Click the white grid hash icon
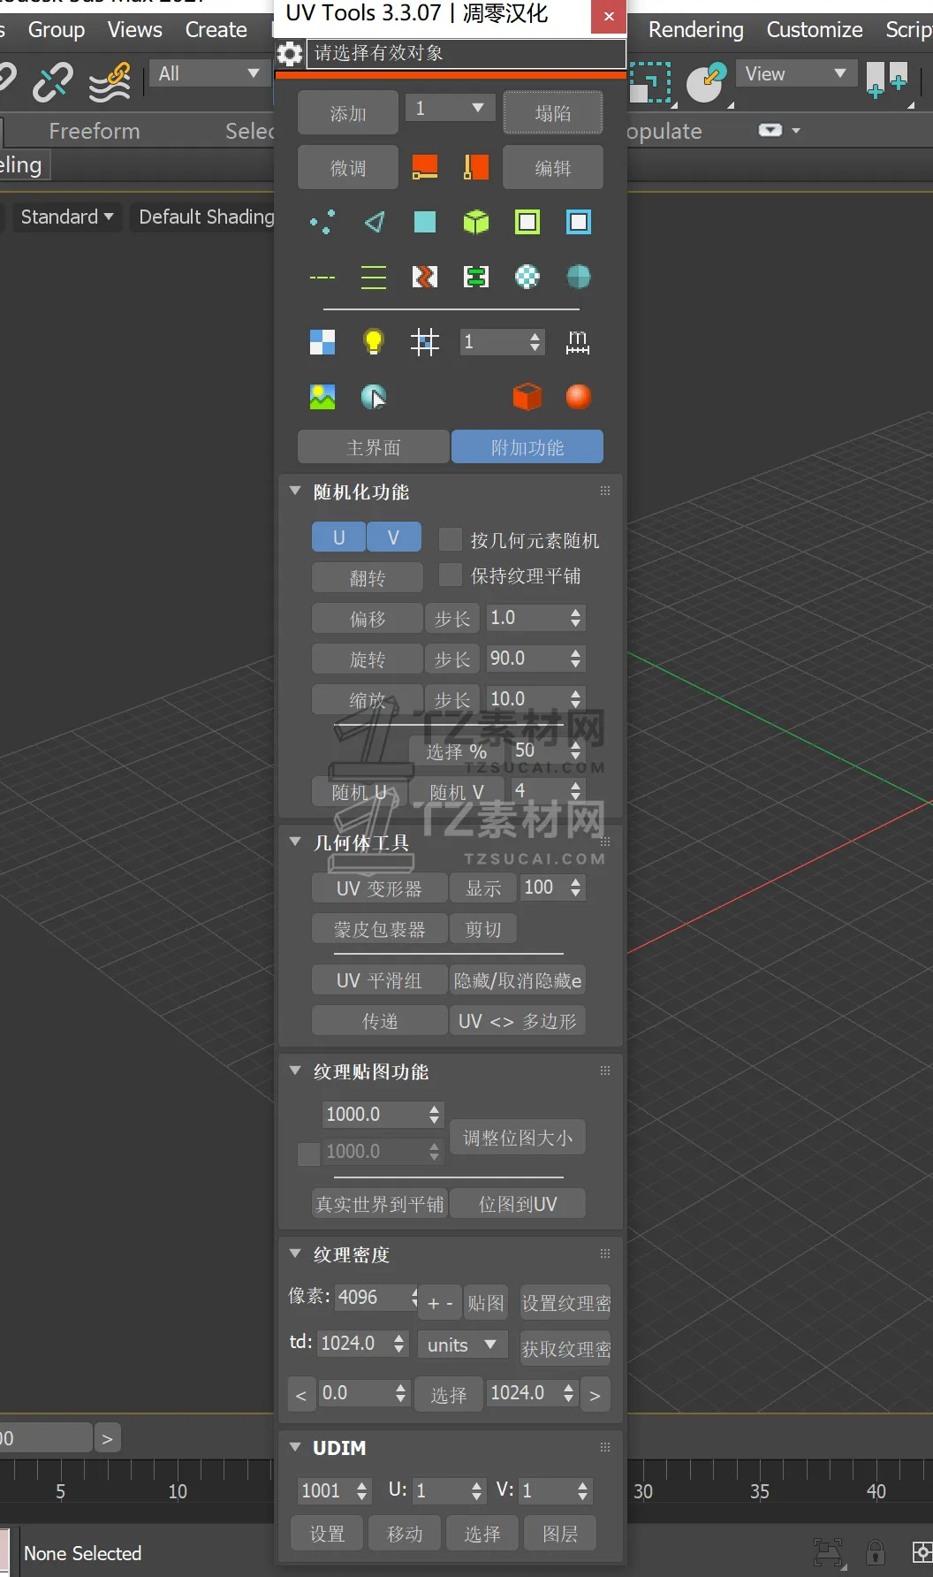The width and height of the screenshot is (933, 1577). click(x=425, y=342)
